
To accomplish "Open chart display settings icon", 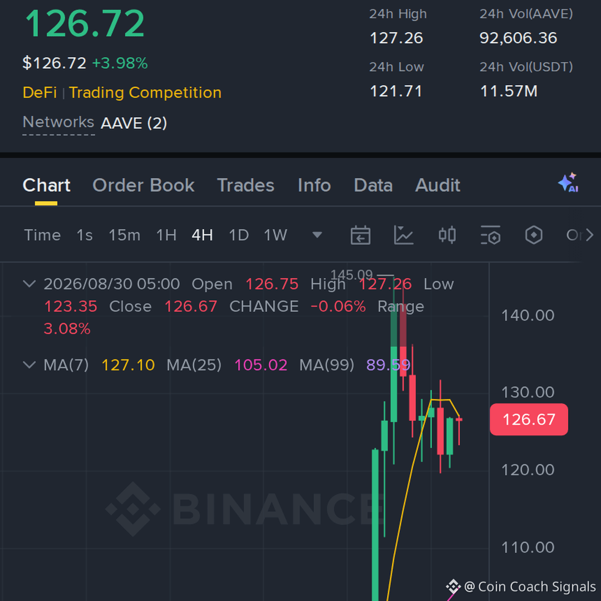I will click(x=490, y=235).
